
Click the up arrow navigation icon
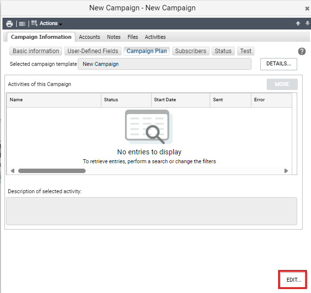[298, 24]
